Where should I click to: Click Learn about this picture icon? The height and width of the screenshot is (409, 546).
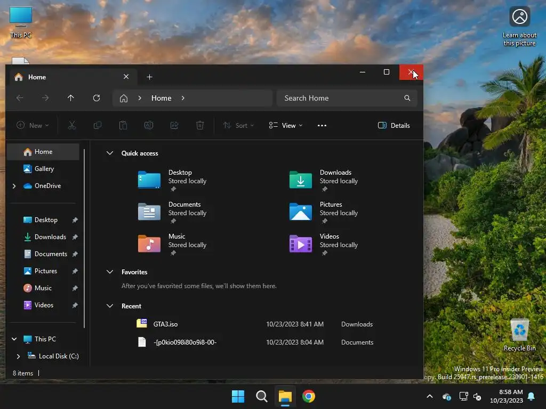(x=519, y=27)
